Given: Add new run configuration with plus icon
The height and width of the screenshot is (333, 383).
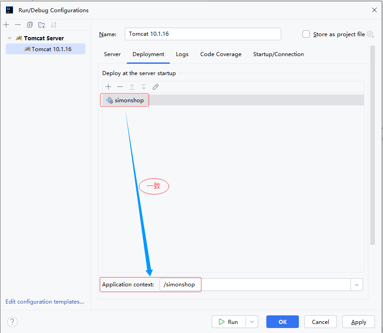Looking at the screenshot, I should coord(6,25).
